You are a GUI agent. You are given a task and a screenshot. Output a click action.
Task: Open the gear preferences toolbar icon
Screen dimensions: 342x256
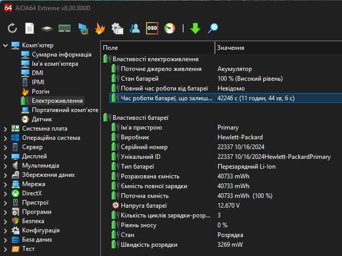click(117, 28)
